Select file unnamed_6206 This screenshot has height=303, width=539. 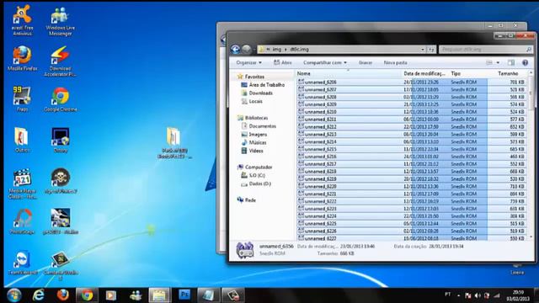point(411,82)
